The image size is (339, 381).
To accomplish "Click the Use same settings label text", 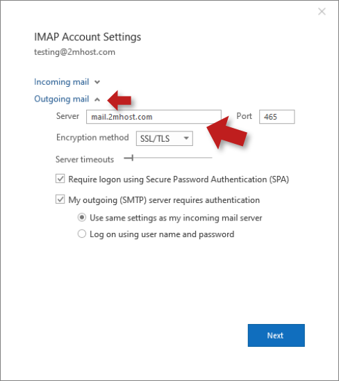I will click(x=176, y=218).
